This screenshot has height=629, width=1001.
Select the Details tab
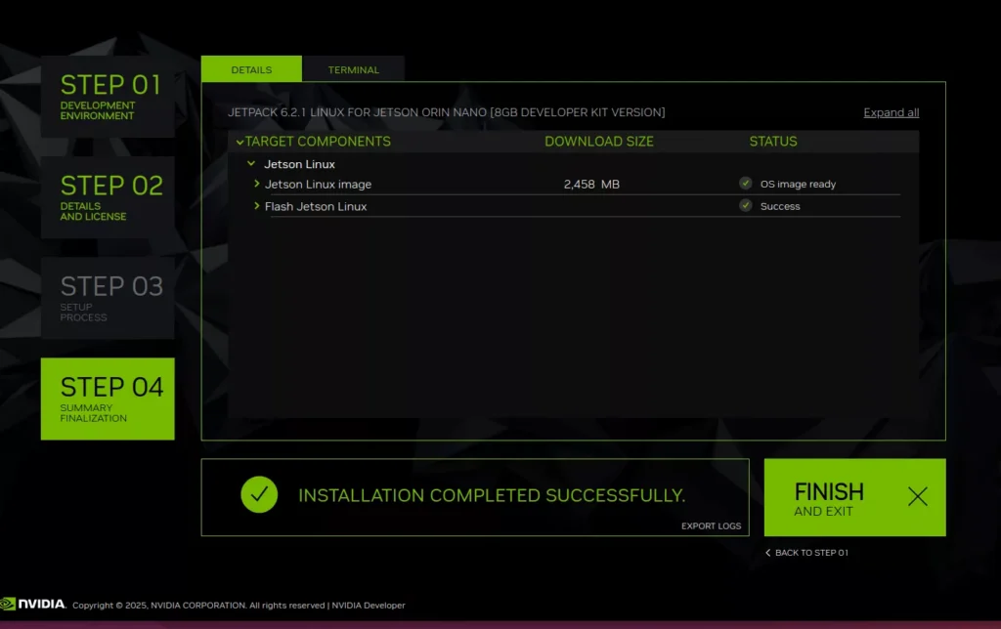(x=251, y=69)
